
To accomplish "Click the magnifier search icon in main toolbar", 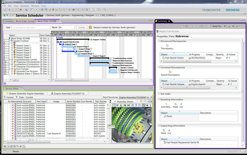I will pos(105,10).
